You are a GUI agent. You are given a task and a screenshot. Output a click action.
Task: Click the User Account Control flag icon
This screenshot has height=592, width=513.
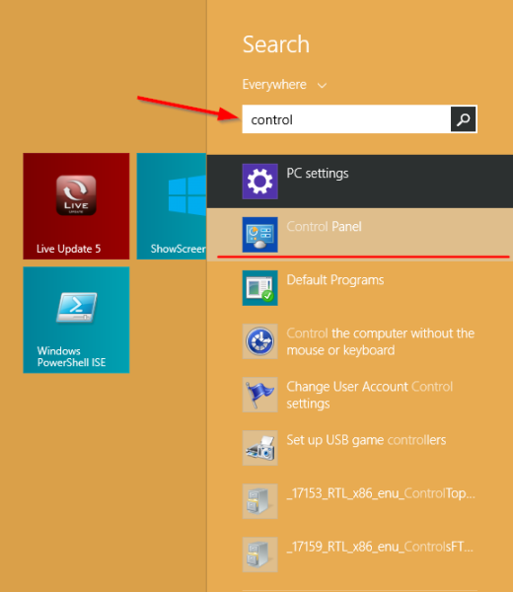[260, 395]
